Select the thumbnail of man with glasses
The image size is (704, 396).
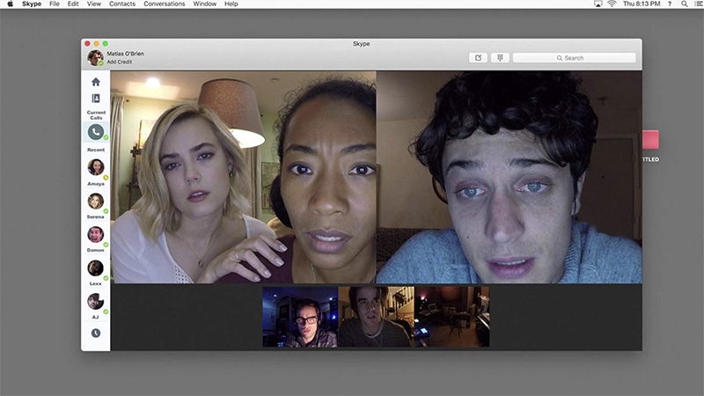pos(300,317)
